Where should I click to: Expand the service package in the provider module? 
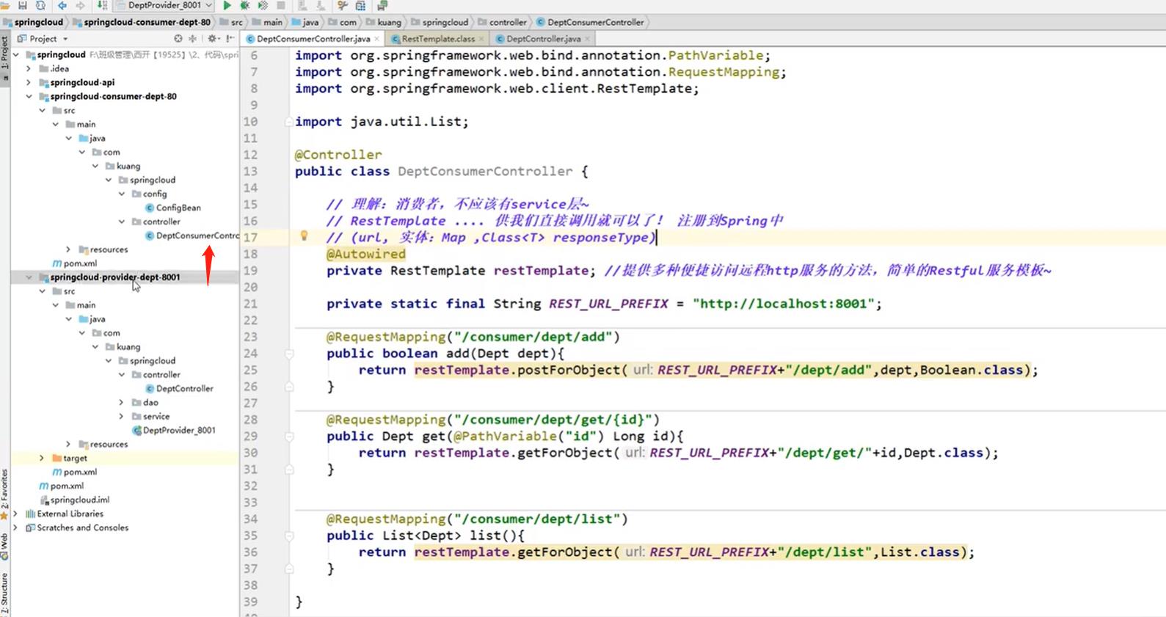(x=122, y=416)
